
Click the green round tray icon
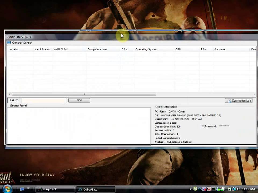(195, 189)
